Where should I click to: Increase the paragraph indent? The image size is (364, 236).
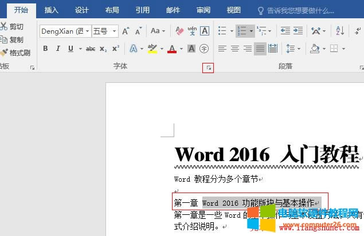[298, 31]
